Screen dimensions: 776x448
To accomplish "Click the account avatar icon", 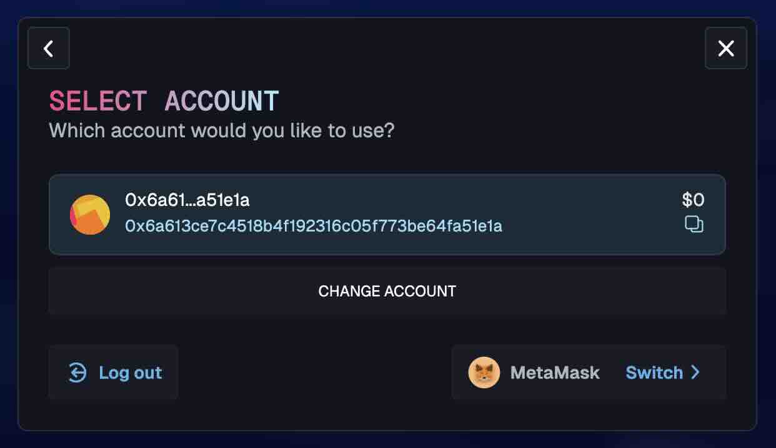I will point(90,214).
